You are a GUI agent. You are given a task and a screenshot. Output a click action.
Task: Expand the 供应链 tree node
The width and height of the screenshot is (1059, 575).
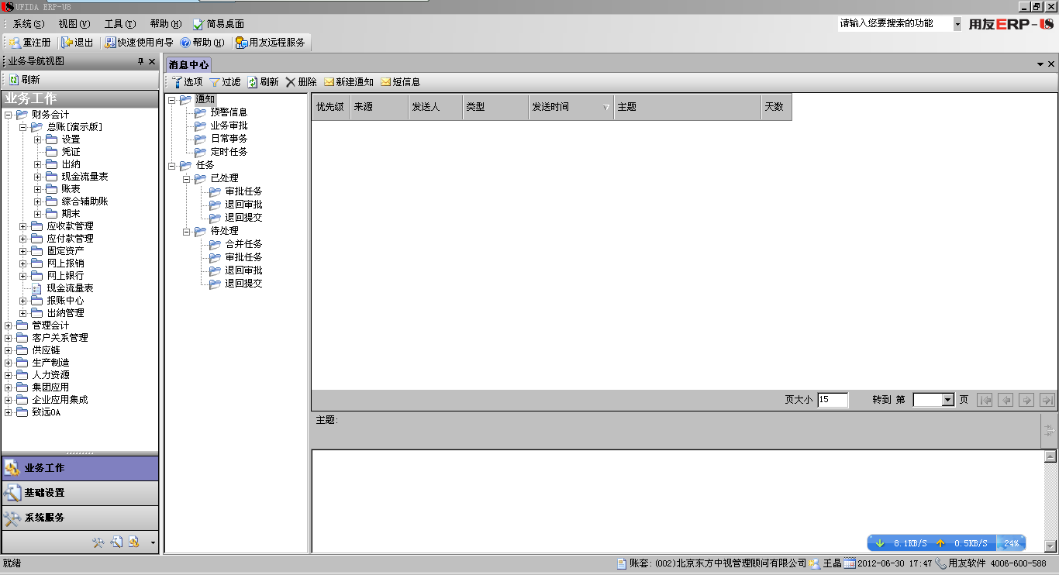[9, 350]
